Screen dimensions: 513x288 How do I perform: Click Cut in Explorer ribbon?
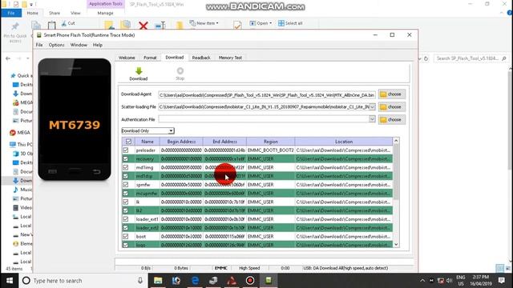point(68,23)
